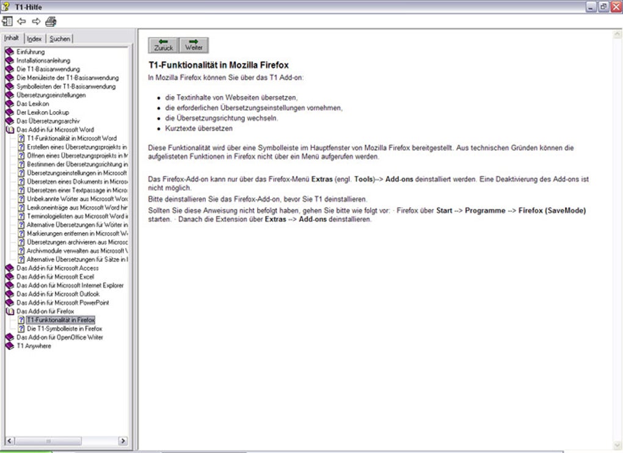Viewport: 623px width, 453px height.
Task: Click book icon beside Das Add-in für Microsoft Excel
Action: coord(10,277)
